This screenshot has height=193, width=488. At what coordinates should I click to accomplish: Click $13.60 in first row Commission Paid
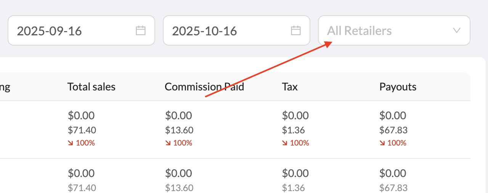179,130
